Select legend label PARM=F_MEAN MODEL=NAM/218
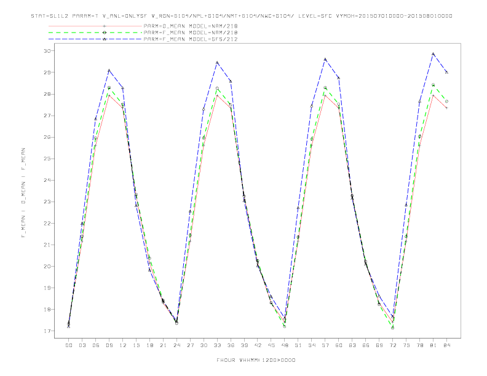The image size is (487, 376). click(x=191, y=33)
